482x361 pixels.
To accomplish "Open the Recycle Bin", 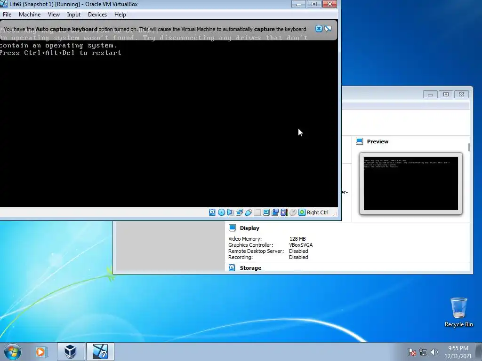I will point(458,312).
